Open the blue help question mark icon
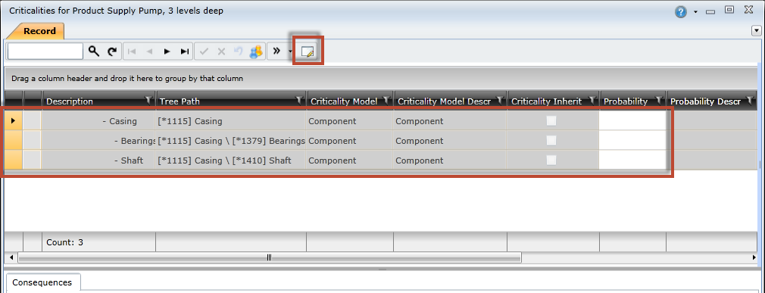 (x=681, y=11)
